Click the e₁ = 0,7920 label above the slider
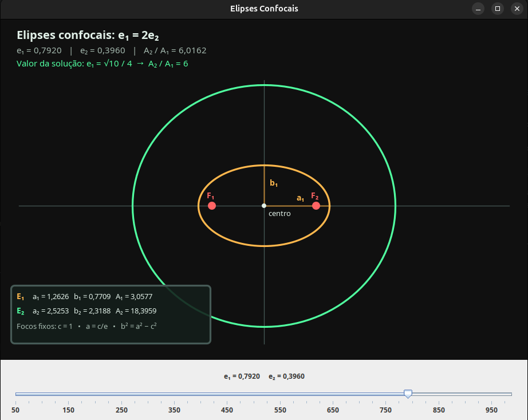The height and width of the screenshot is (420, 528). (x=242, y=376)
